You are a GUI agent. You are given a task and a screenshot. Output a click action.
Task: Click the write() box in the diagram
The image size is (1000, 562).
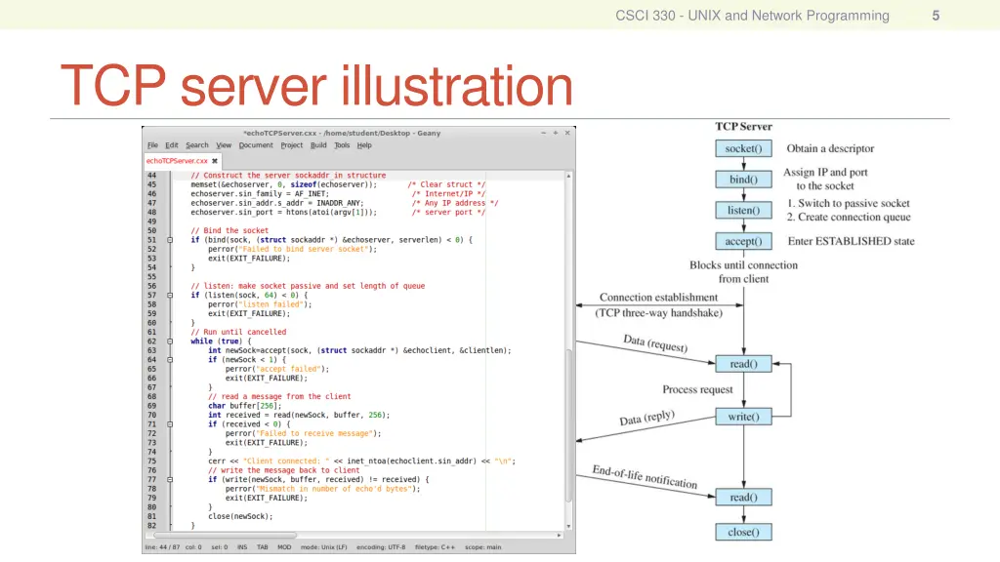[743, 417]
